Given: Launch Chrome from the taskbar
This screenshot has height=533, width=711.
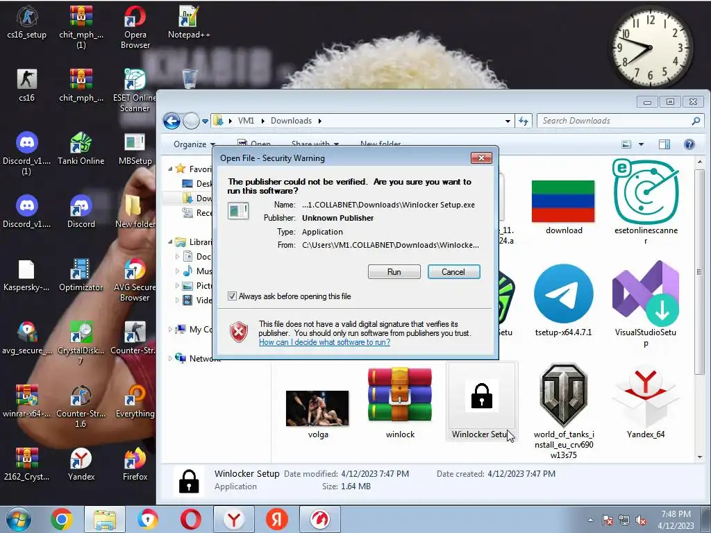Looking at the screenshot, I should (x=62, y=519).
